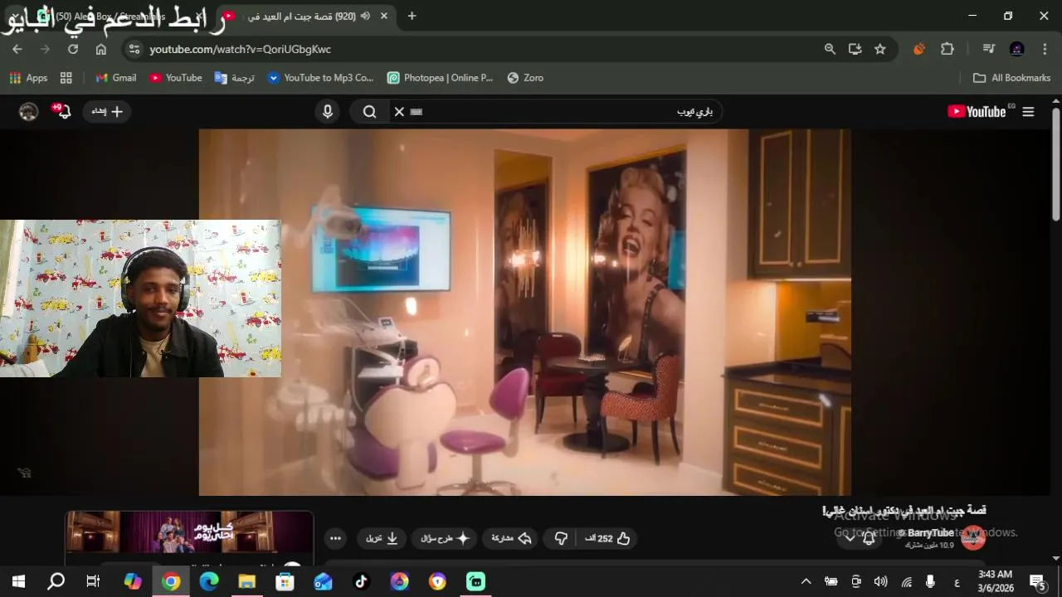Image resolution: width=1062 pixels, height=597 pixels.
Task: Open Chrome profile avatar
Action: pos(1017,49)
